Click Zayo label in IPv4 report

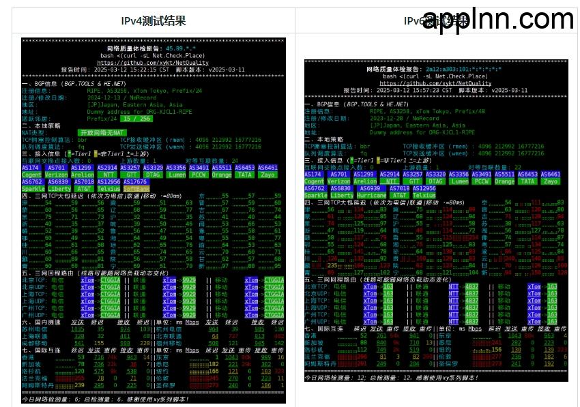(x=267, y=175)
